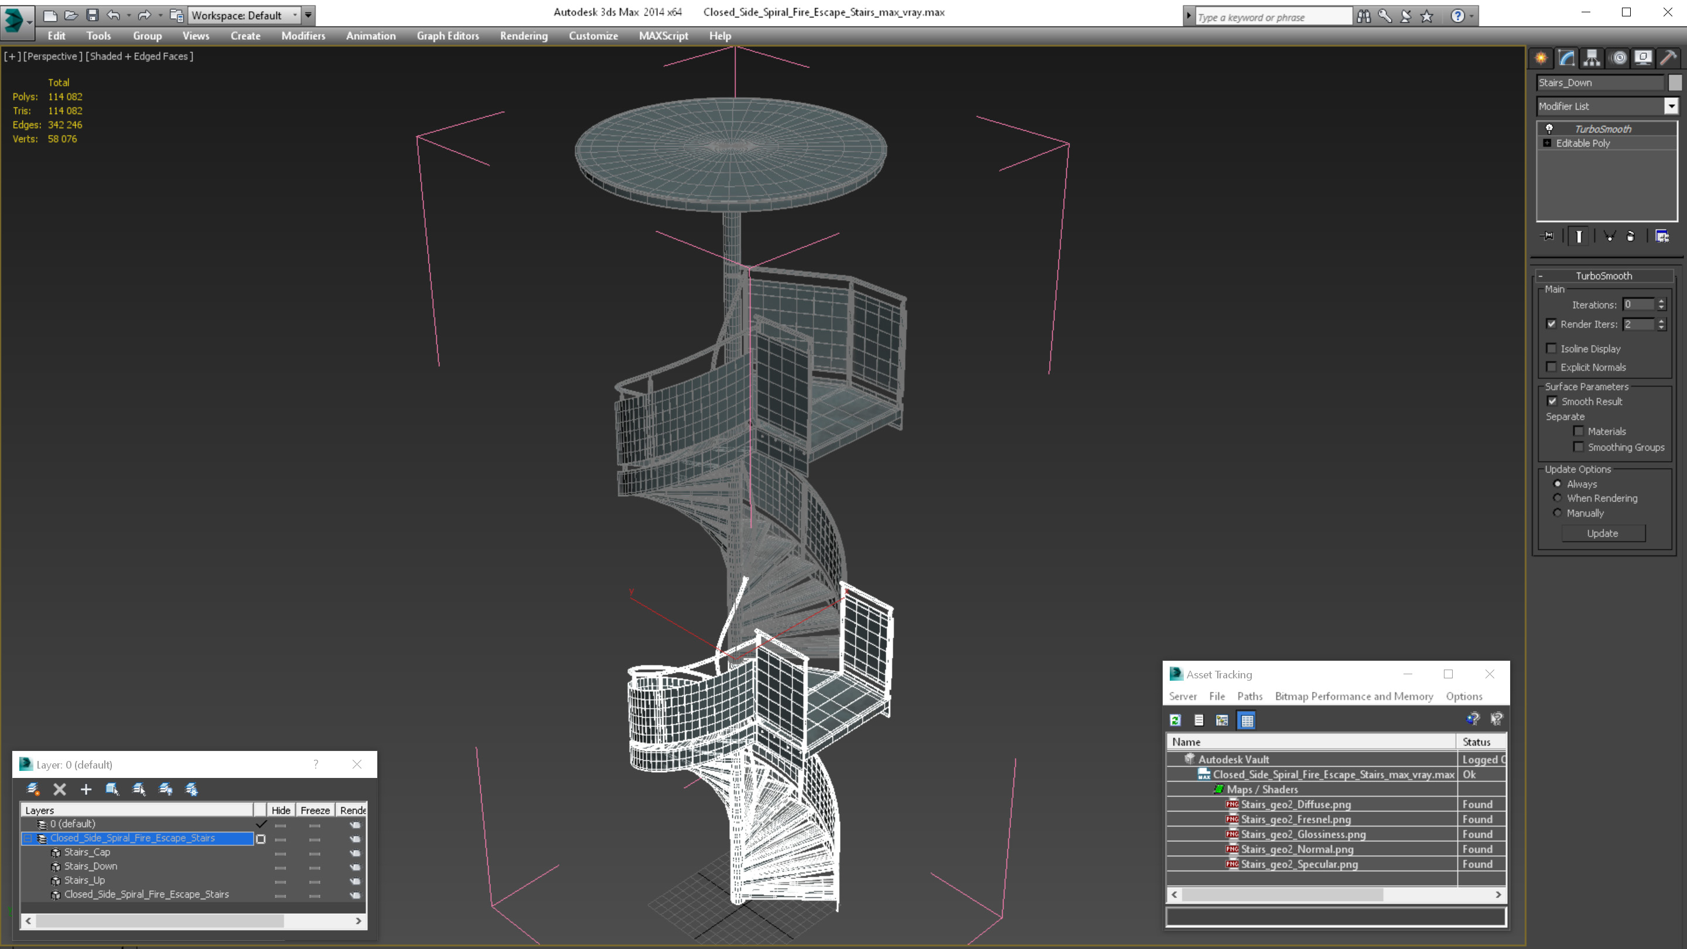
Task: Enable Separate by Smoothing Groups checkbox
Action: (x=1579, y=448)
